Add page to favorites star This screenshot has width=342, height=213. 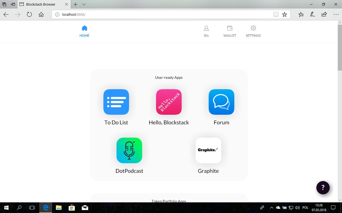(285, 15)
